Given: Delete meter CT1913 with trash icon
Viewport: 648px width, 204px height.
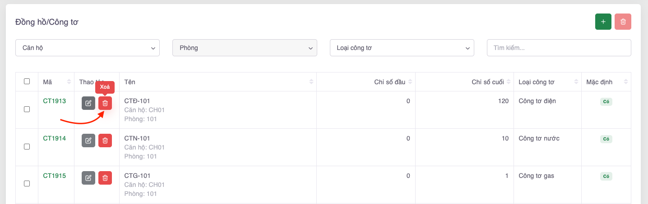Looking at the screenshot, I should coord(105,103).
